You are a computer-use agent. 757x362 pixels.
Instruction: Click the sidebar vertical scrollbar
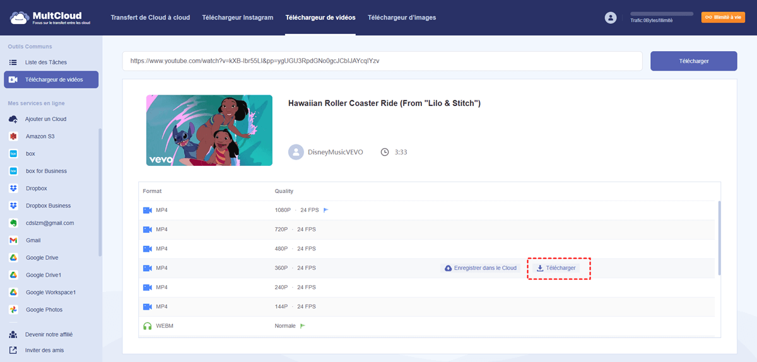coord(100,192)
